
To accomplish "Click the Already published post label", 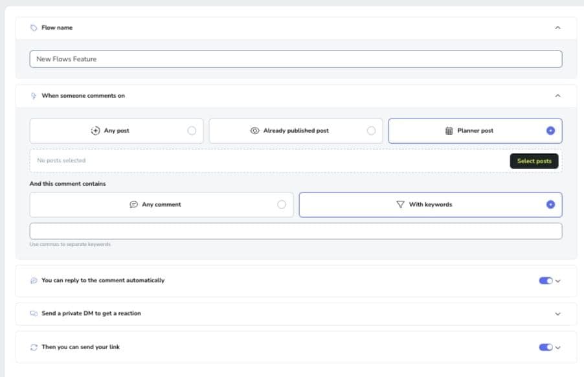I will coord(296,131).
